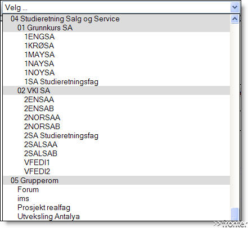Click the list scrollbar thumb at bottom

(x=235, y=215)
